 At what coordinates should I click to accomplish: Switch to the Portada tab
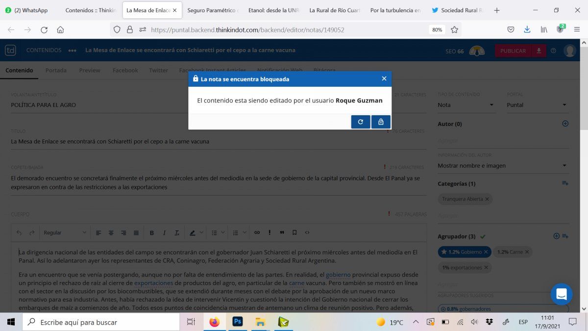point(56,70)
